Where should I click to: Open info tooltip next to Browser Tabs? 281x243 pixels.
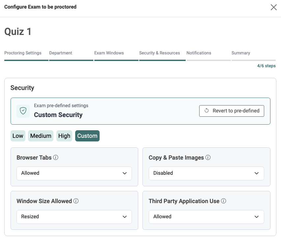click(55, 158)
